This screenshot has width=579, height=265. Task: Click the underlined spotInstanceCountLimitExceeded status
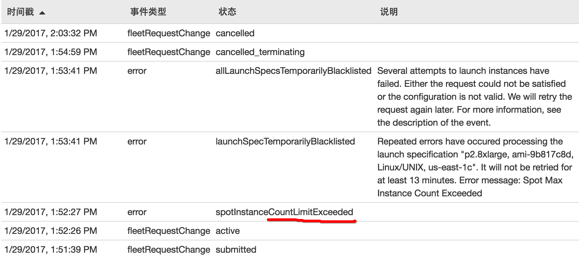284,212
